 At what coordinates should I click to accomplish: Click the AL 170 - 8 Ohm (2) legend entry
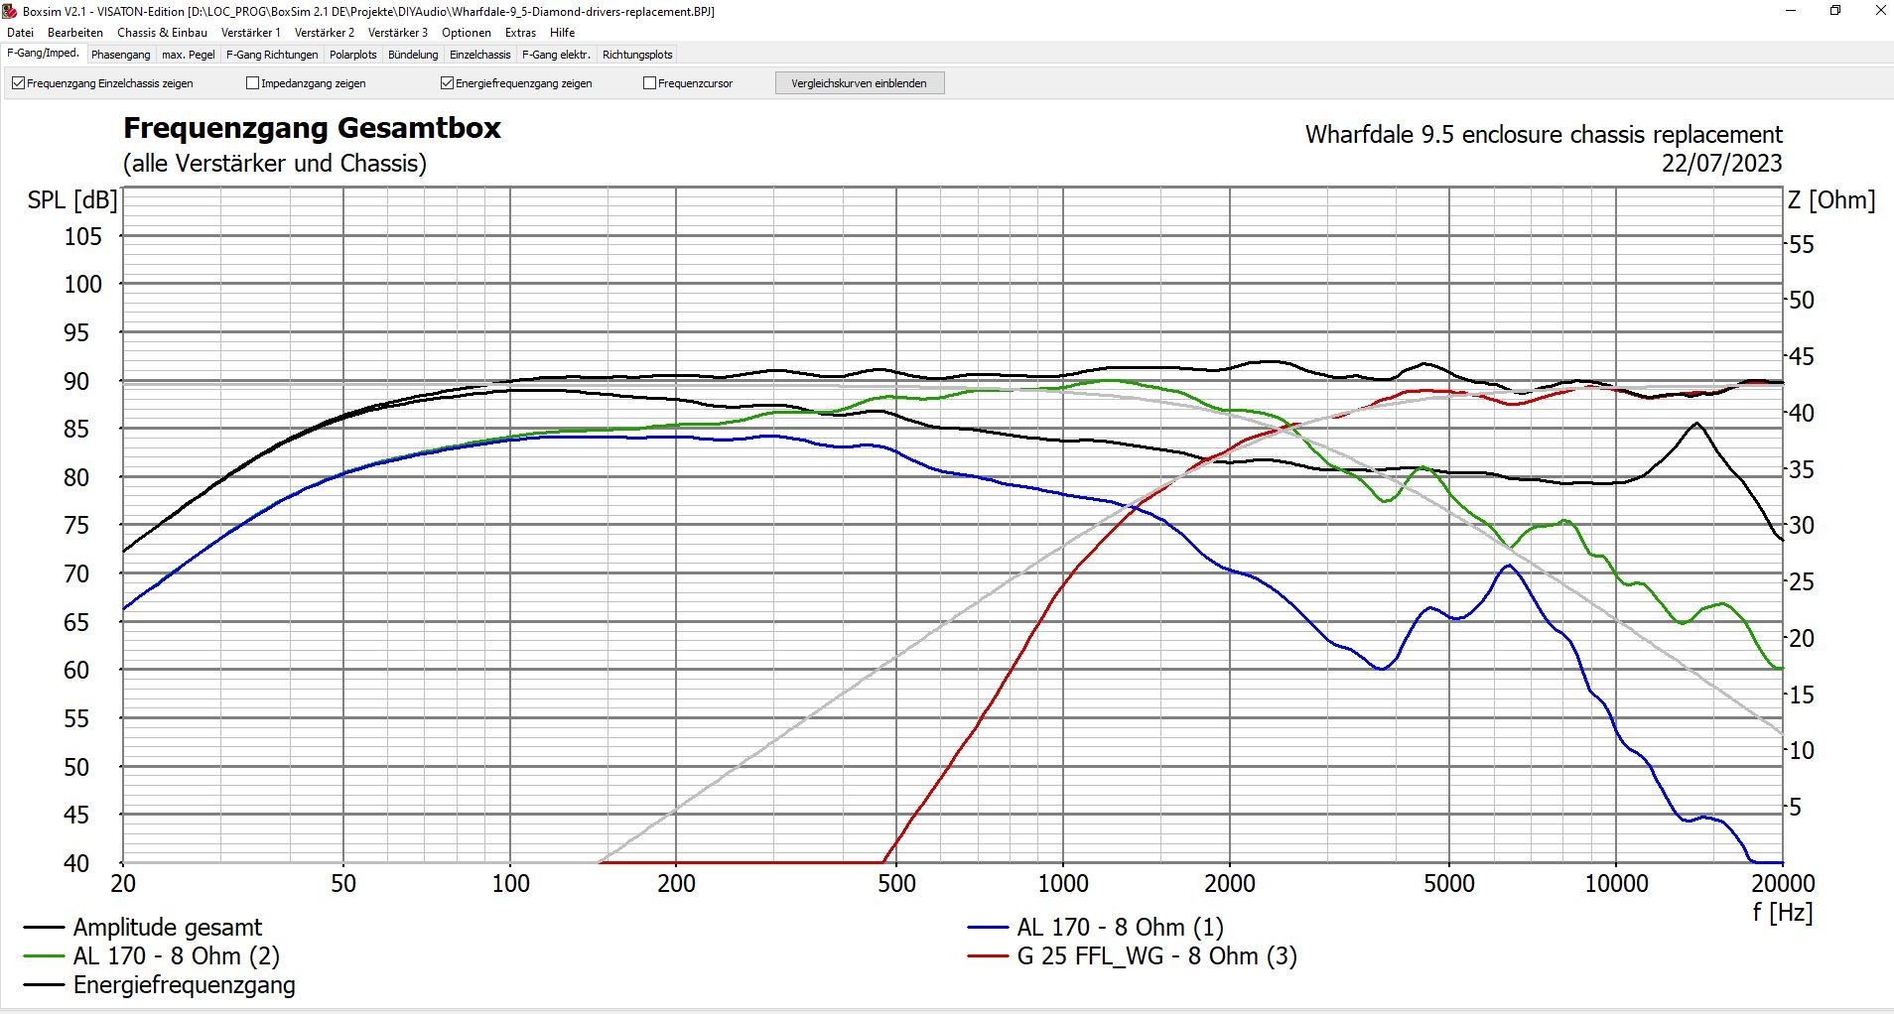pyautogui.click(x=152, y=956)
